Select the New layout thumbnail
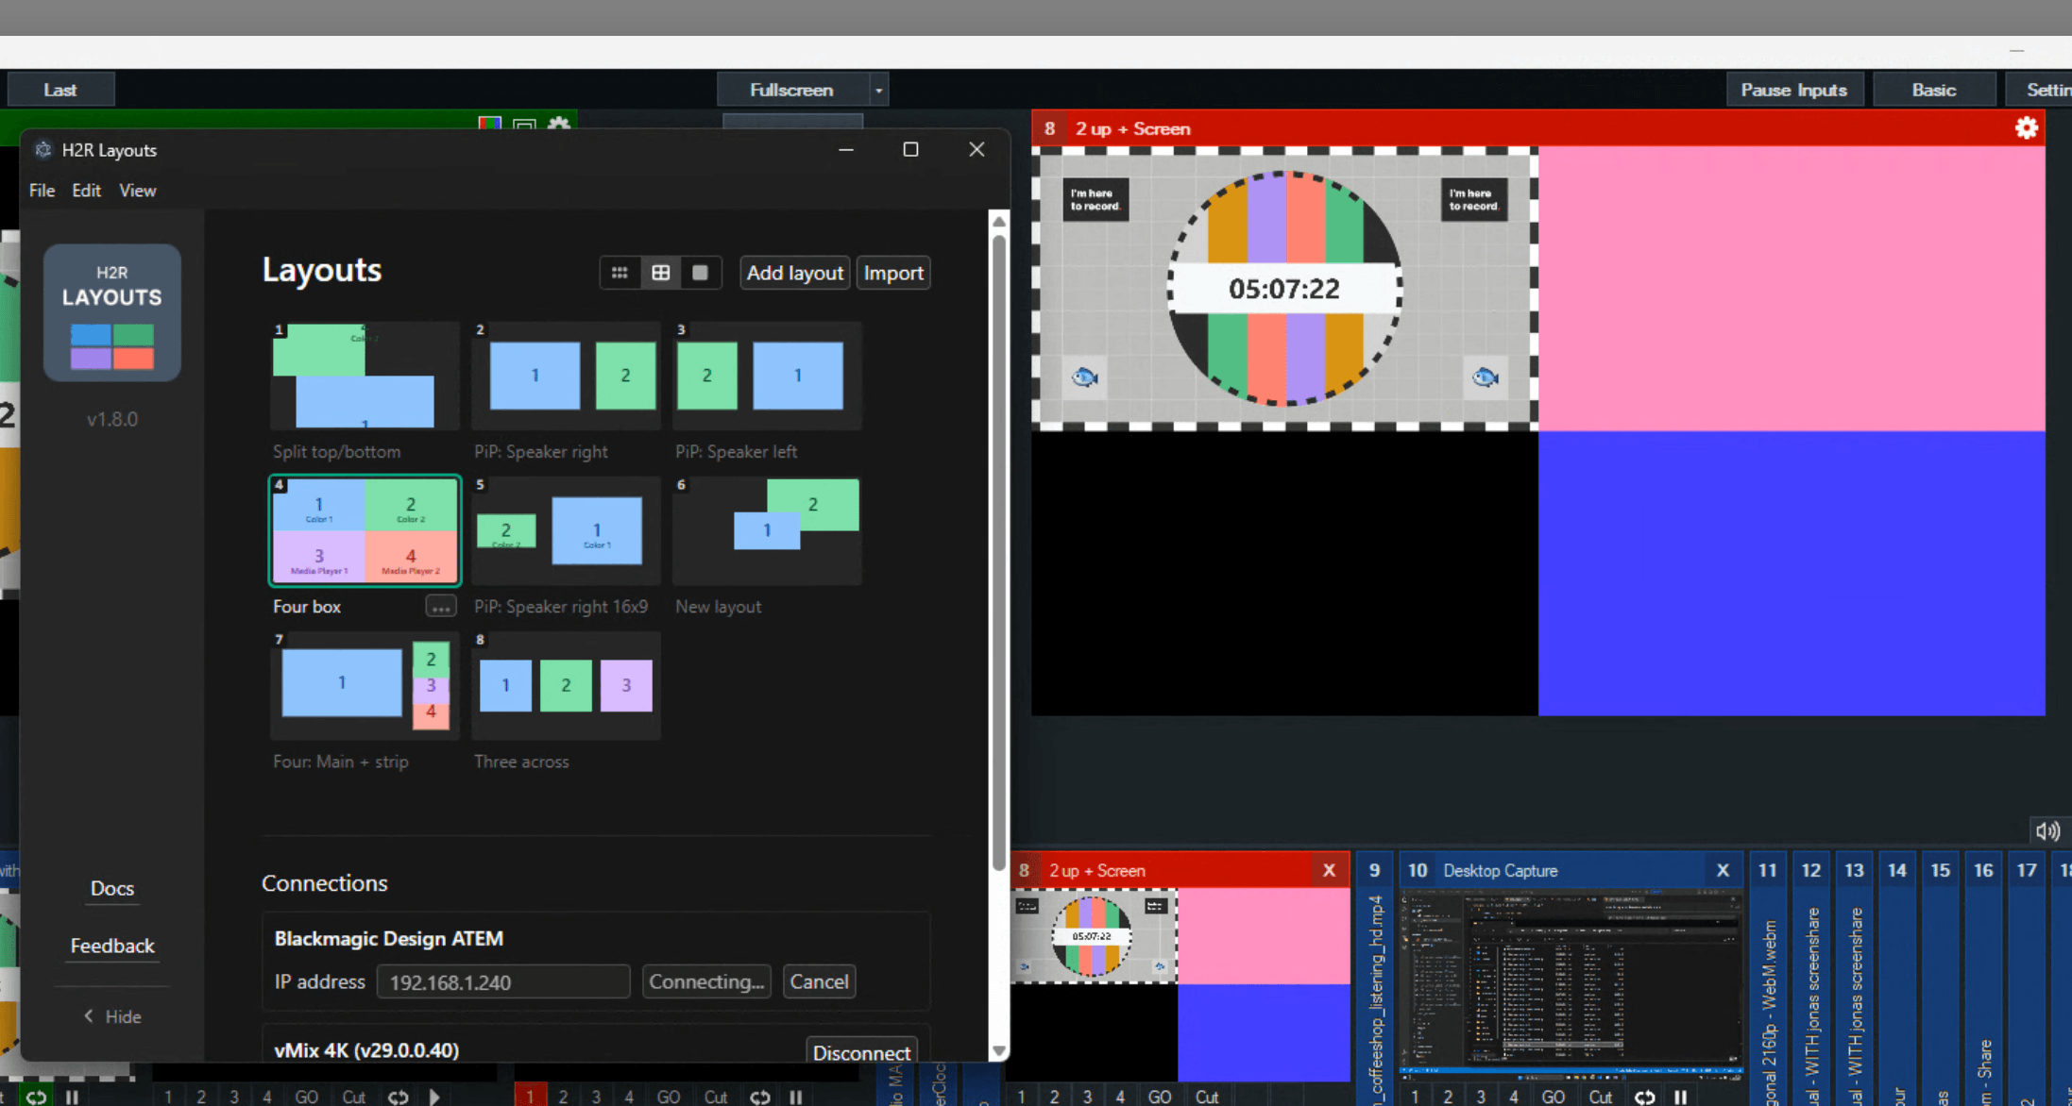This screenshot has width=2072, height=1106. click(x=767, y=530)
